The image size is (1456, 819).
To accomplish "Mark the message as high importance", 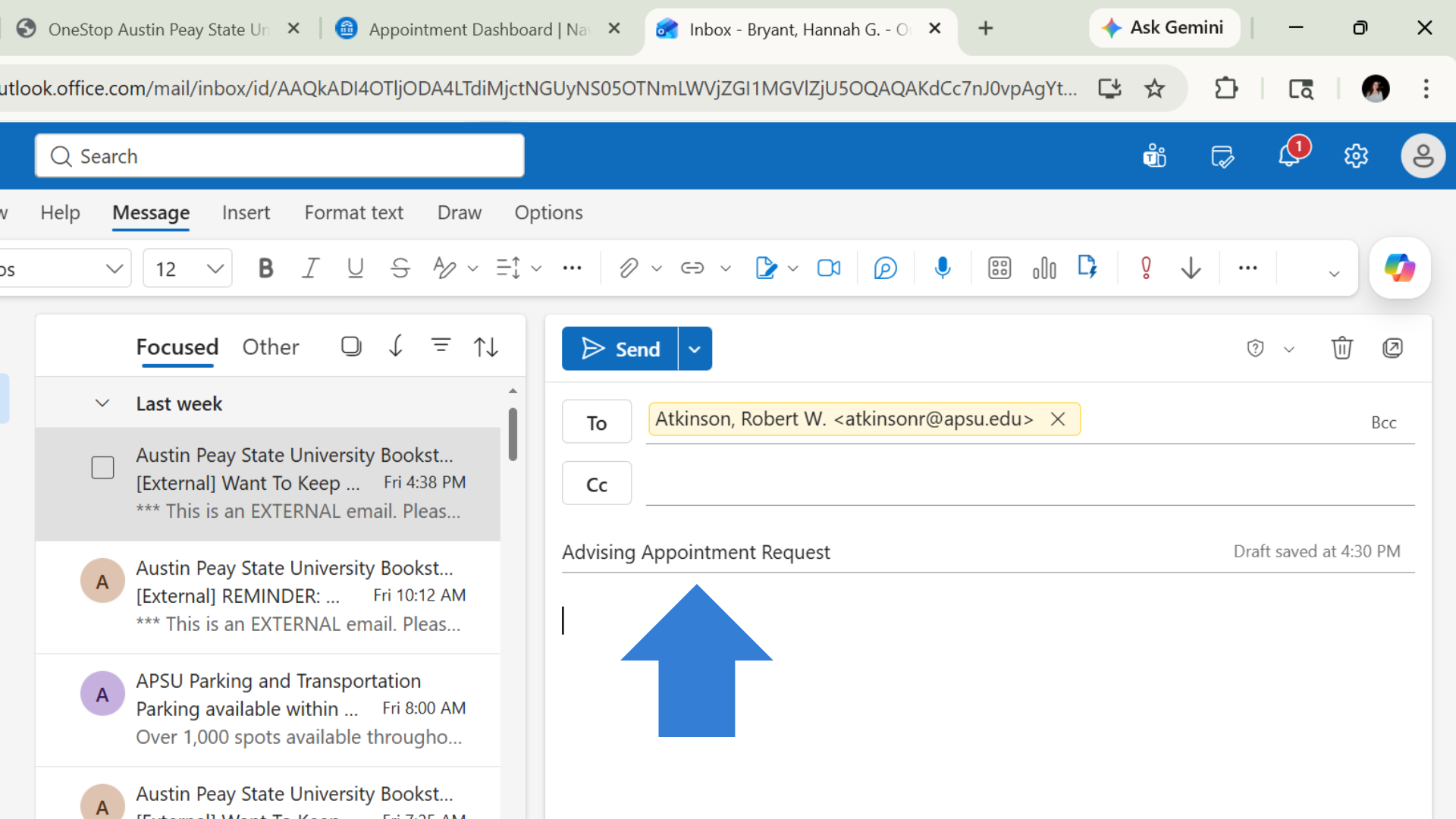I will click(1145, 268).
